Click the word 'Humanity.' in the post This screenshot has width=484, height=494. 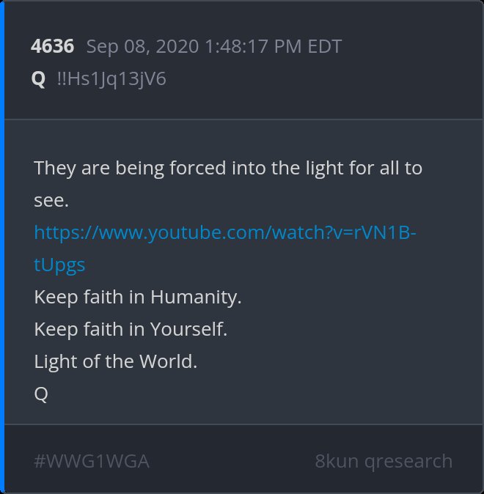tap(196, 298)
